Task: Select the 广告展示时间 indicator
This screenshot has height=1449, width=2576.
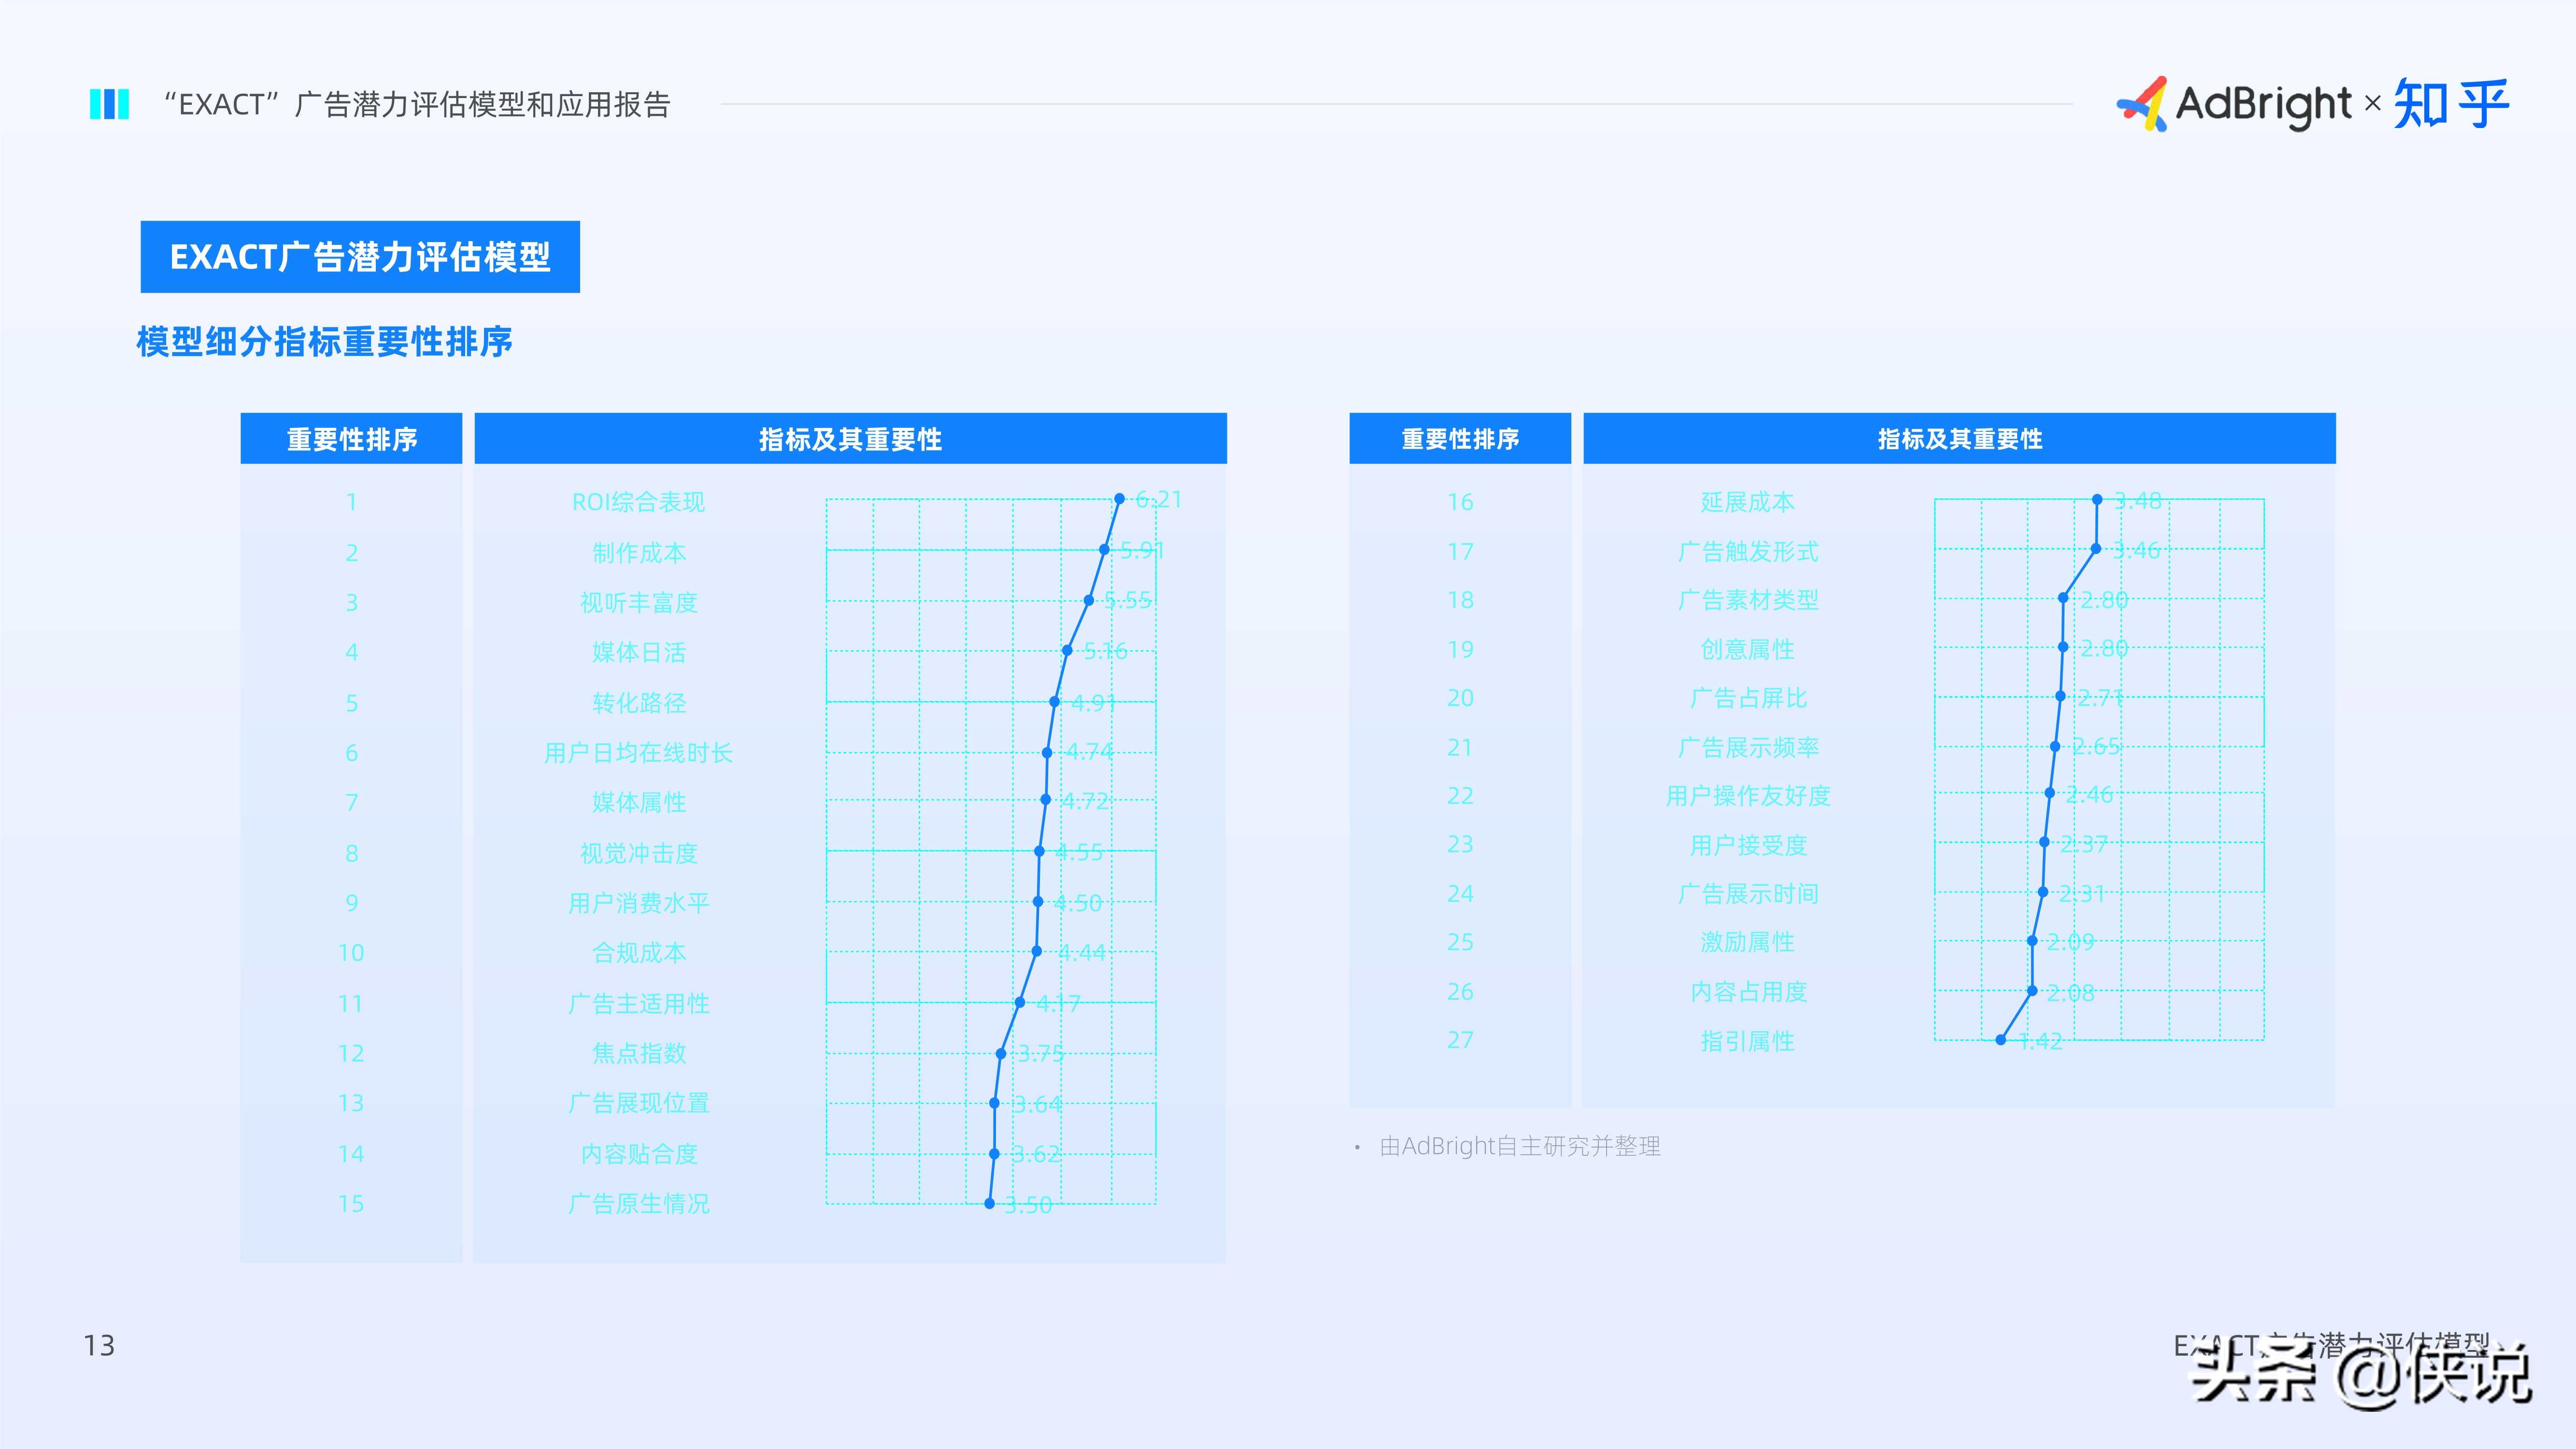Action: point(1747,894)
